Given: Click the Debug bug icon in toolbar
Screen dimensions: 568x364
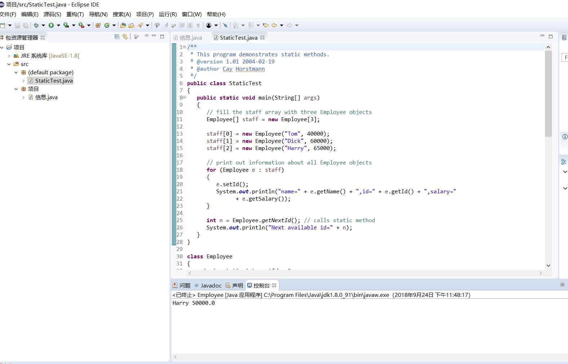Looking at the screenshot, I should coord(36,25).
